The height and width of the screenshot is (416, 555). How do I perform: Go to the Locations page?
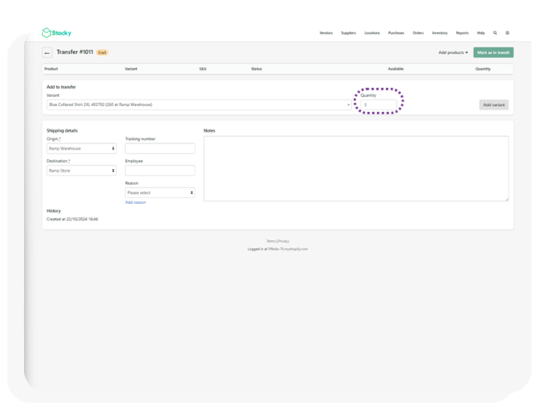372,33
